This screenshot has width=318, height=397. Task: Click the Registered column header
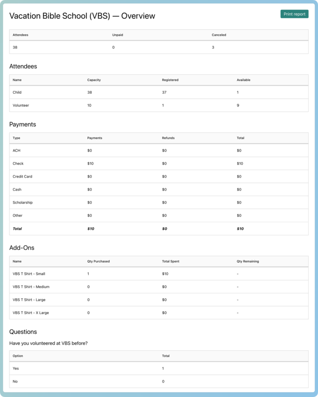170,79
